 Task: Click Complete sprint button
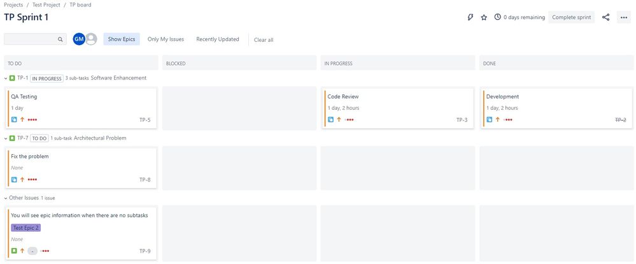pos(572,17)
